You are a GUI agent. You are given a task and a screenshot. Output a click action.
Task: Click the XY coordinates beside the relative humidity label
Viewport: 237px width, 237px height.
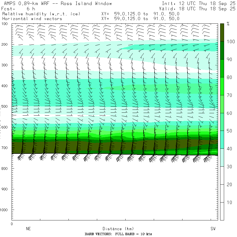[140, 14]
